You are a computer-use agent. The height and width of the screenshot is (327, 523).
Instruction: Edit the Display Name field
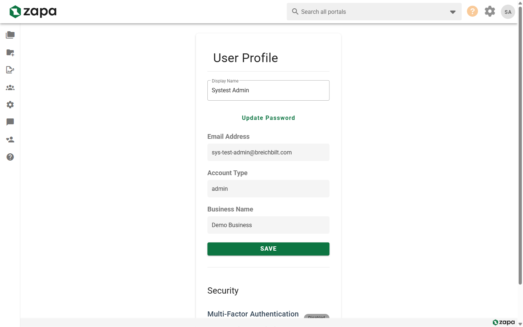[x=268, y=90]
